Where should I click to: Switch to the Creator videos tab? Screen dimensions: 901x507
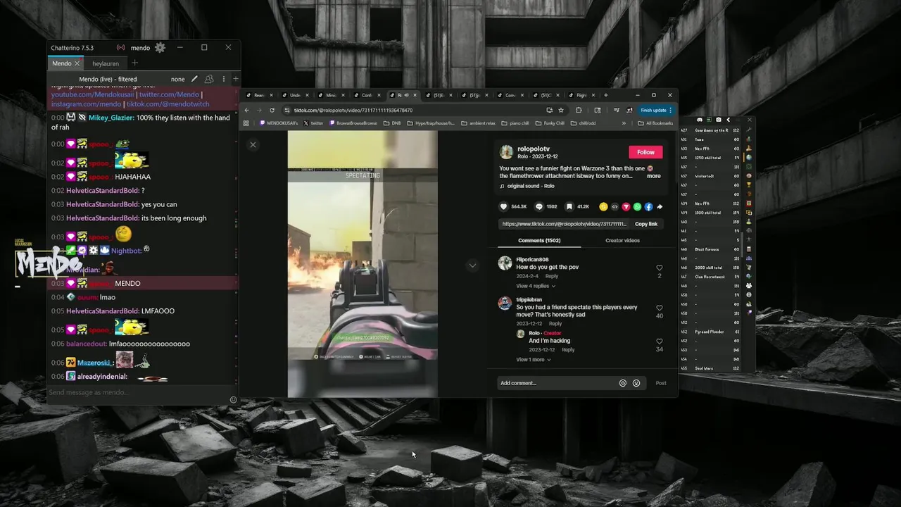622,240
